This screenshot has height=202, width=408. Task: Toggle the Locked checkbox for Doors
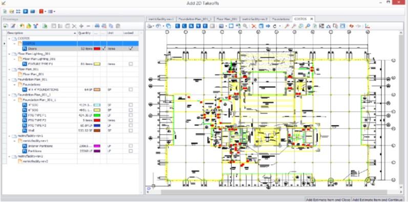131,48
